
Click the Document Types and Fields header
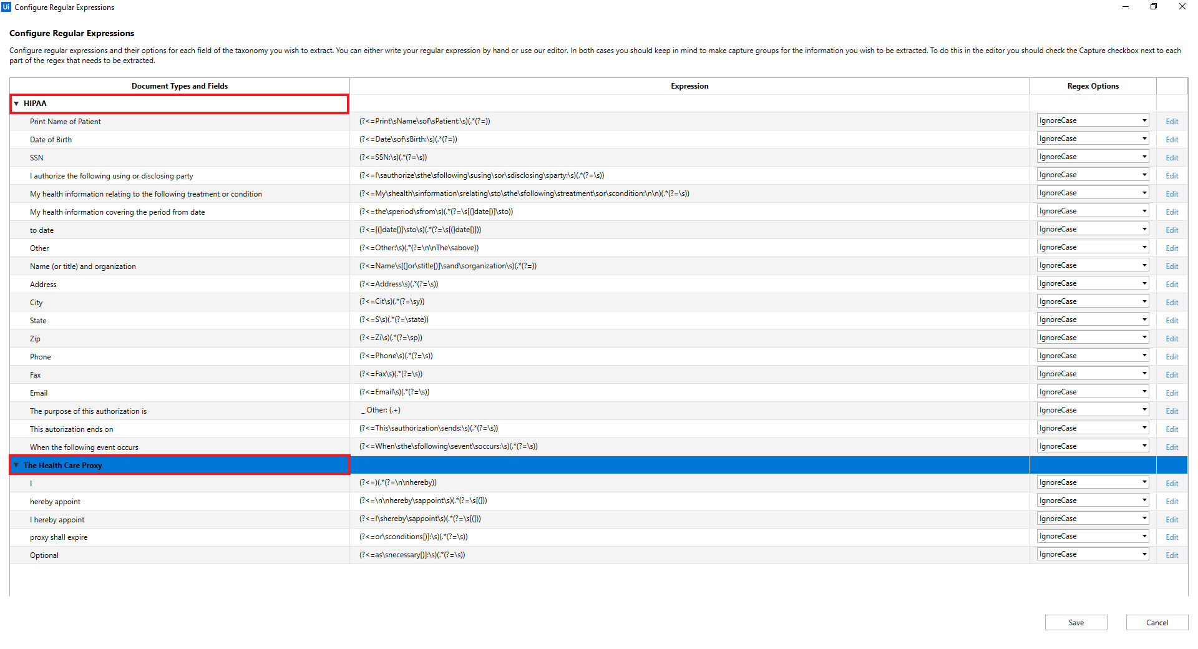tap(179, 86)
